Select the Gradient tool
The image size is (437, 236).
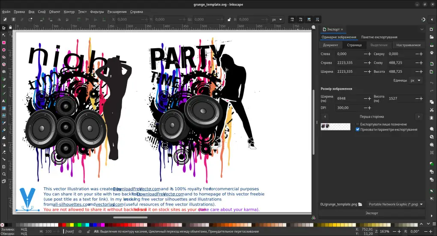4,108
